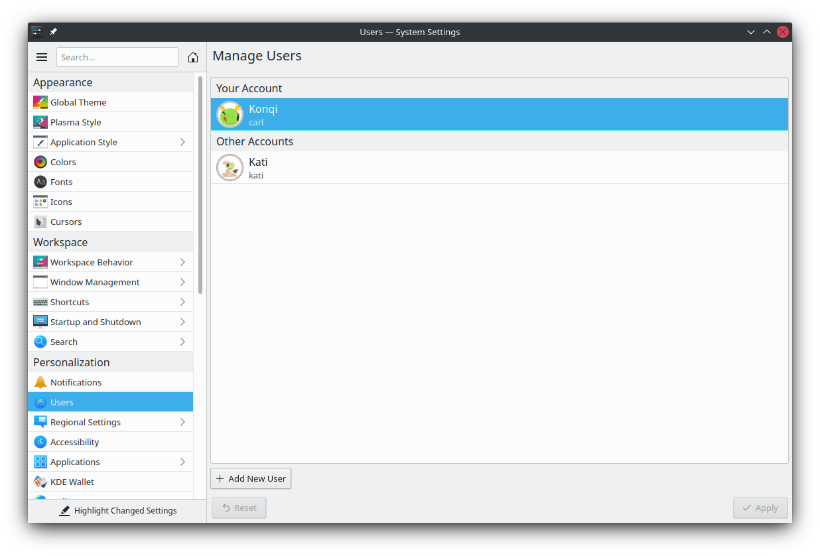Click into the Search settings field

click(117, 57)
